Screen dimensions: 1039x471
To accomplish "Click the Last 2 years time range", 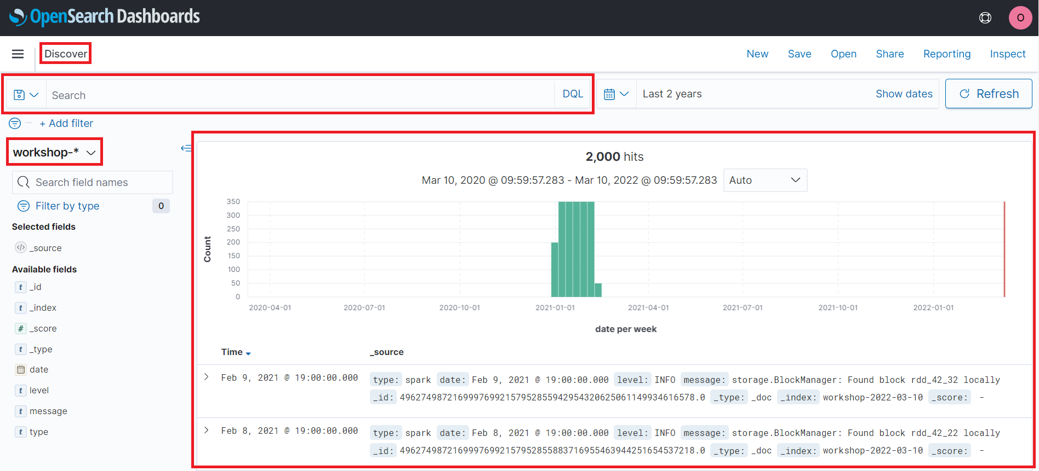I will [672, 94].
